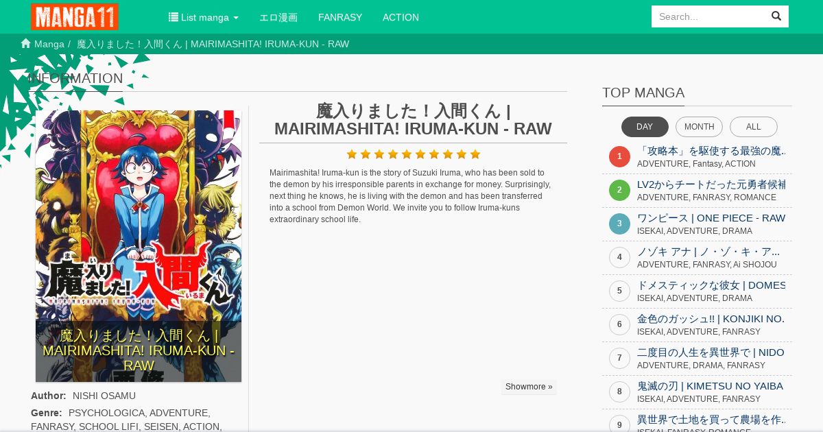Click the main manga title heading

413,120
